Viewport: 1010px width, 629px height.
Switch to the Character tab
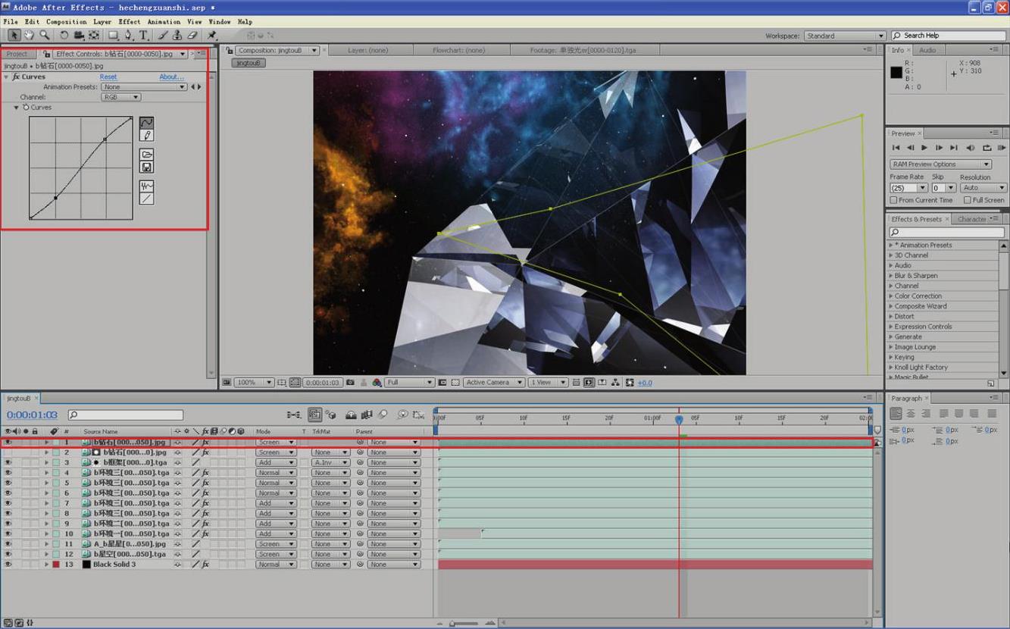pyautogui.click(x=971, y=219)
